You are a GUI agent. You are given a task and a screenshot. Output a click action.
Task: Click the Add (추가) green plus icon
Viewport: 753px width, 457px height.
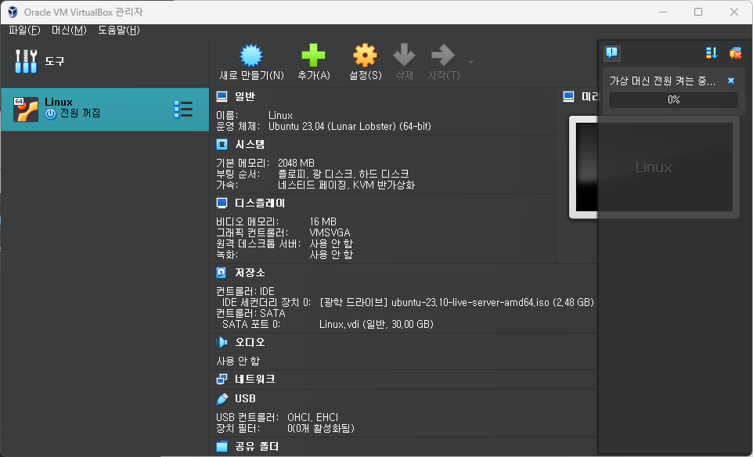coord(314,56)
